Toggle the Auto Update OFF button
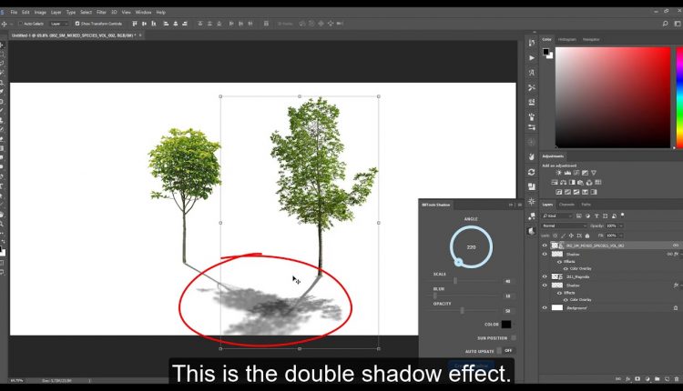683x391 pixels. point(507,350)
